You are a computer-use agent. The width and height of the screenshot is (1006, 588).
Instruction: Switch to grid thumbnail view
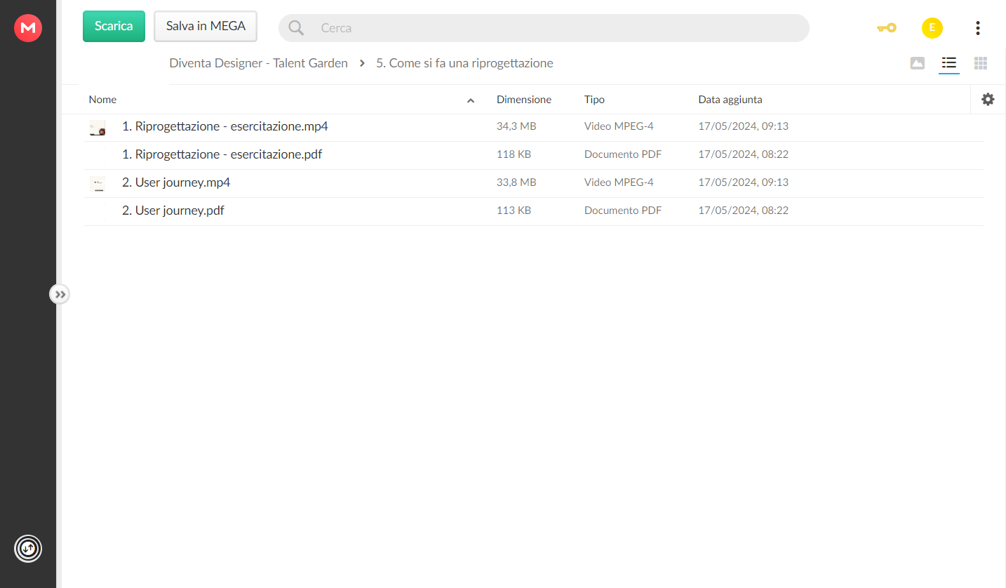pos(981,64)
